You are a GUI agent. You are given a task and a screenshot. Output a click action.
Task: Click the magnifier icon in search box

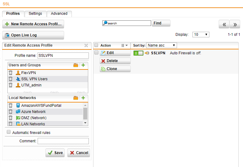(x=105, y=23)
